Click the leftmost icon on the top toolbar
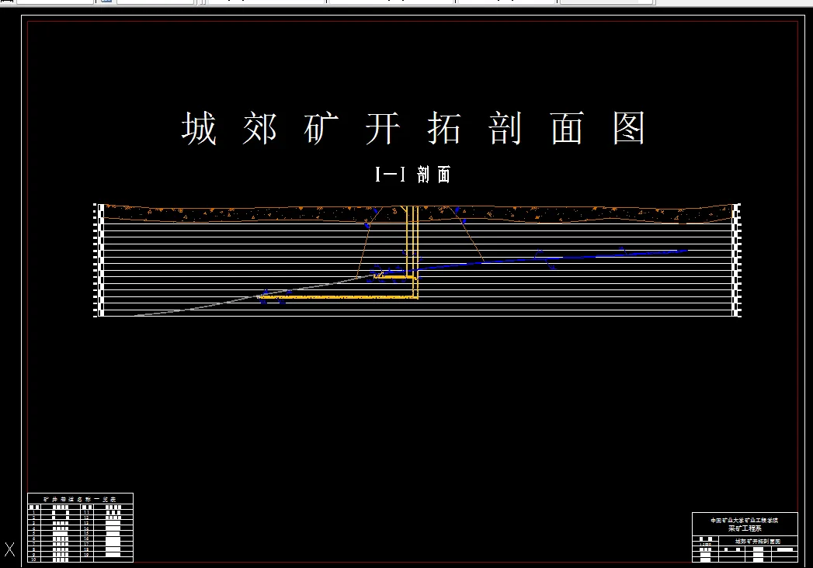The width and height of the screenshot is (813, 568). point(6,3)
